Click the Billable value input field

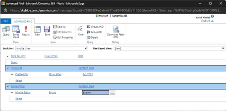point(96,93)
